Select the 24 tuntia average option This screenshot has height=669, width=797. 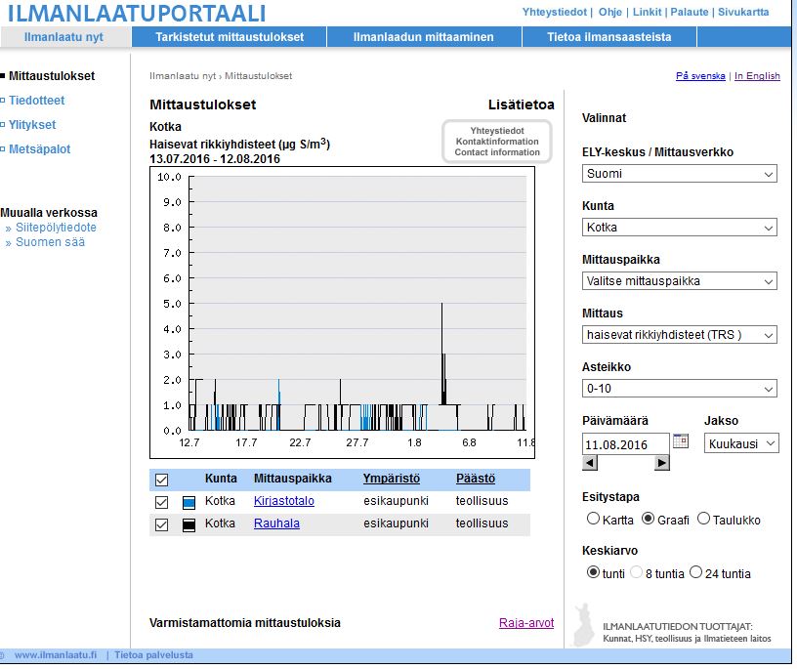[695, 572]
